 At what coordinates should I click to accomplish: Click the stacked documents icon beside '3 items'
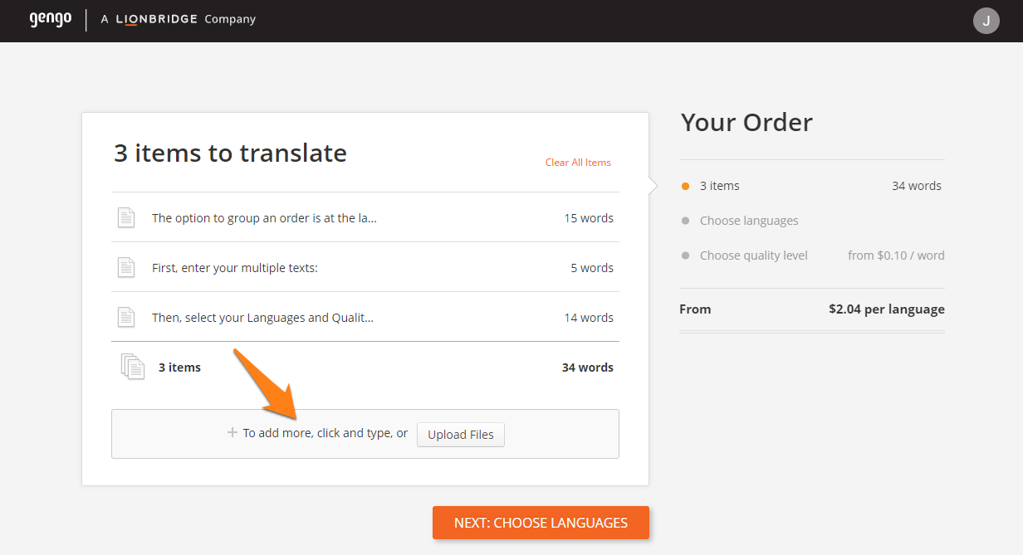133,367
